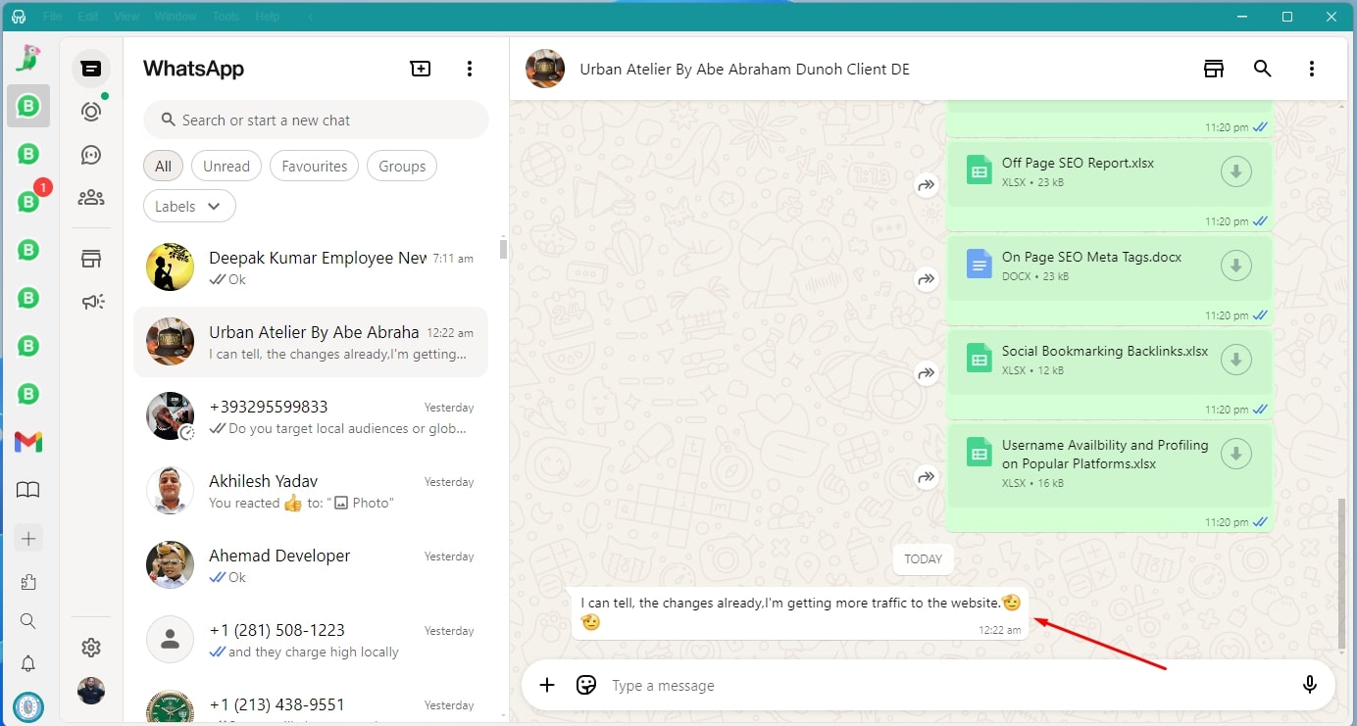1357x726 pixels.
Task: Open the new chat icon
Action: coord(420,69)
